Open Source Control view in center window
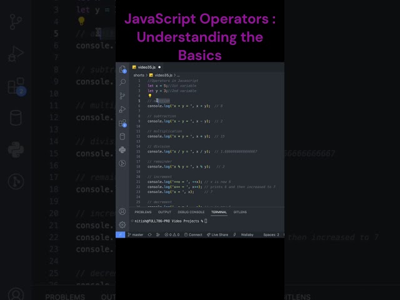 [x=122, y=96]
